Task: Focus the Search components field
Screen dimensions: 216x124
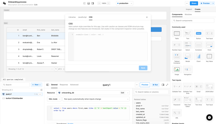Action: point(193,21)
